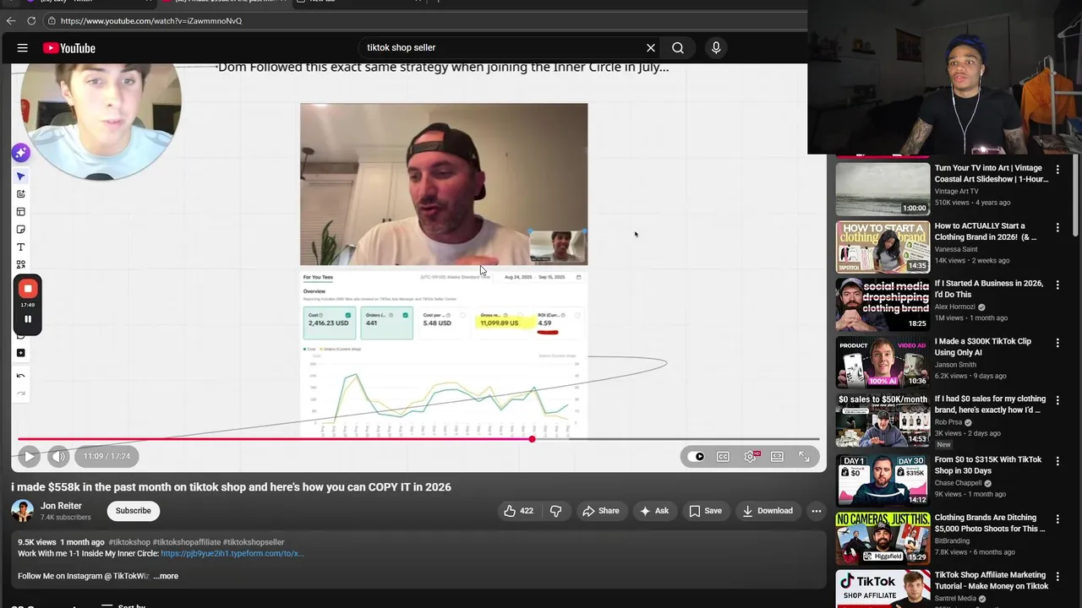Click the 'Chase Chappell' channel name
Screen dimensions: 1082x608
click(x=960, y=483)
